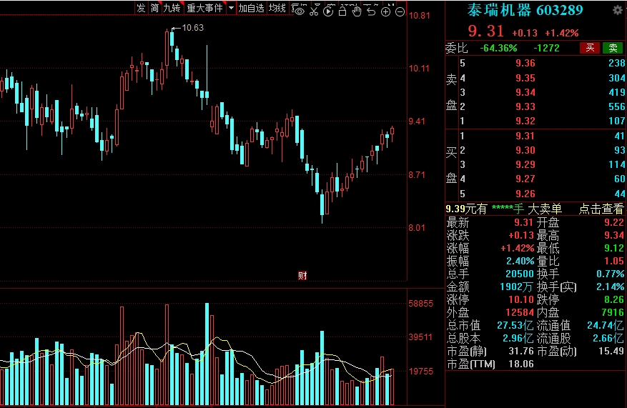627x408 pixels.
Task: Open the 重大事件 dropdown arrow
Action: pyautogui.click(x=231, y=9)
